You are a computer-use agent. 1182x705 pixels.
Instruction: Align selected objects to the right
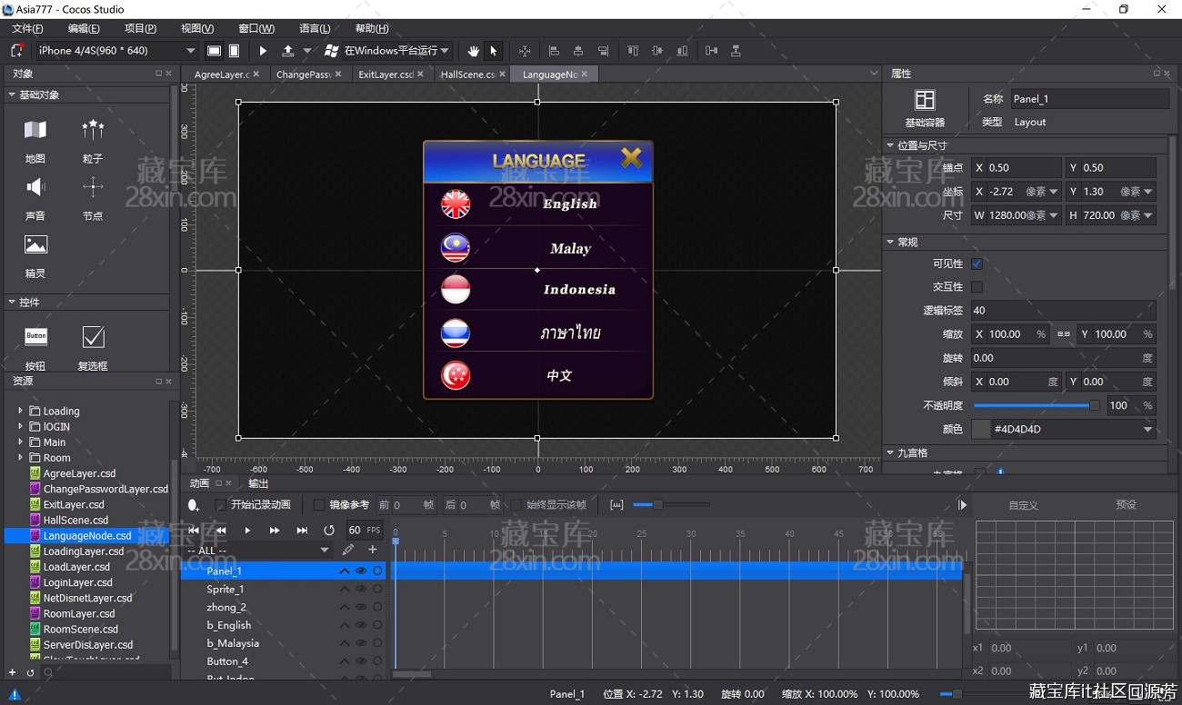coord(603,51)
